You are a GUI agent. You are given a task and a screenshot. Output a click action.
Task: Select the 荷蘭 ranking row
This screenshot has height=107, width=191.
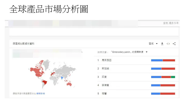point(138,94)
